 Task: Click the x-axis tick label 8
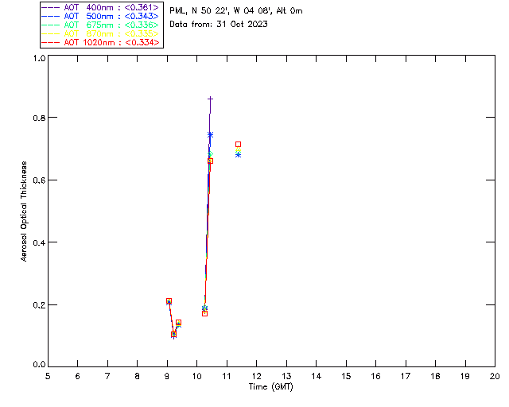[138, 376]
